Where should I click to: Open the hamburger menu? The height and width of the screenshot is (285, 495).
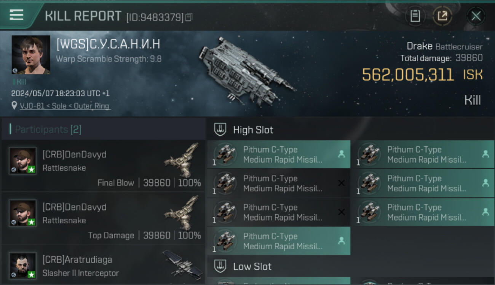(16, 15)
